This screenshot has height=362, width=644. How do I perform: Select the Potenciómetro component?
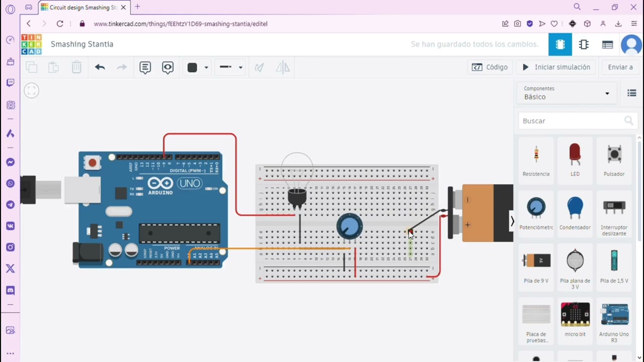(x=536, y=214)
